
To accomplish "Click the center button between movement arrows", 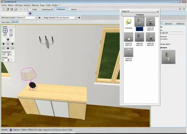I will [8, 44].
